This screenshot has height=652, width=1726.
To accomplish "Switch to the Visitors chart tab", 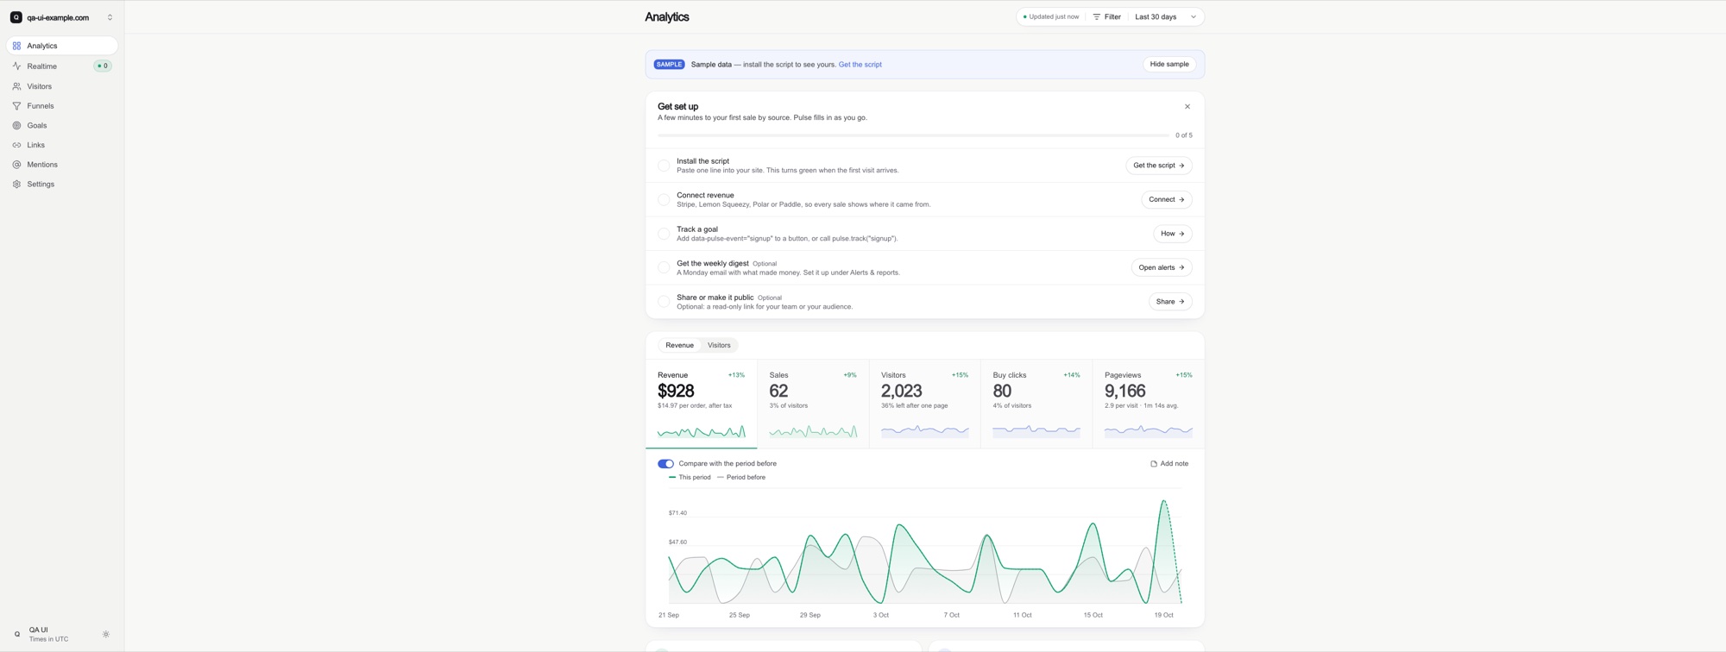I will (719, 345).
